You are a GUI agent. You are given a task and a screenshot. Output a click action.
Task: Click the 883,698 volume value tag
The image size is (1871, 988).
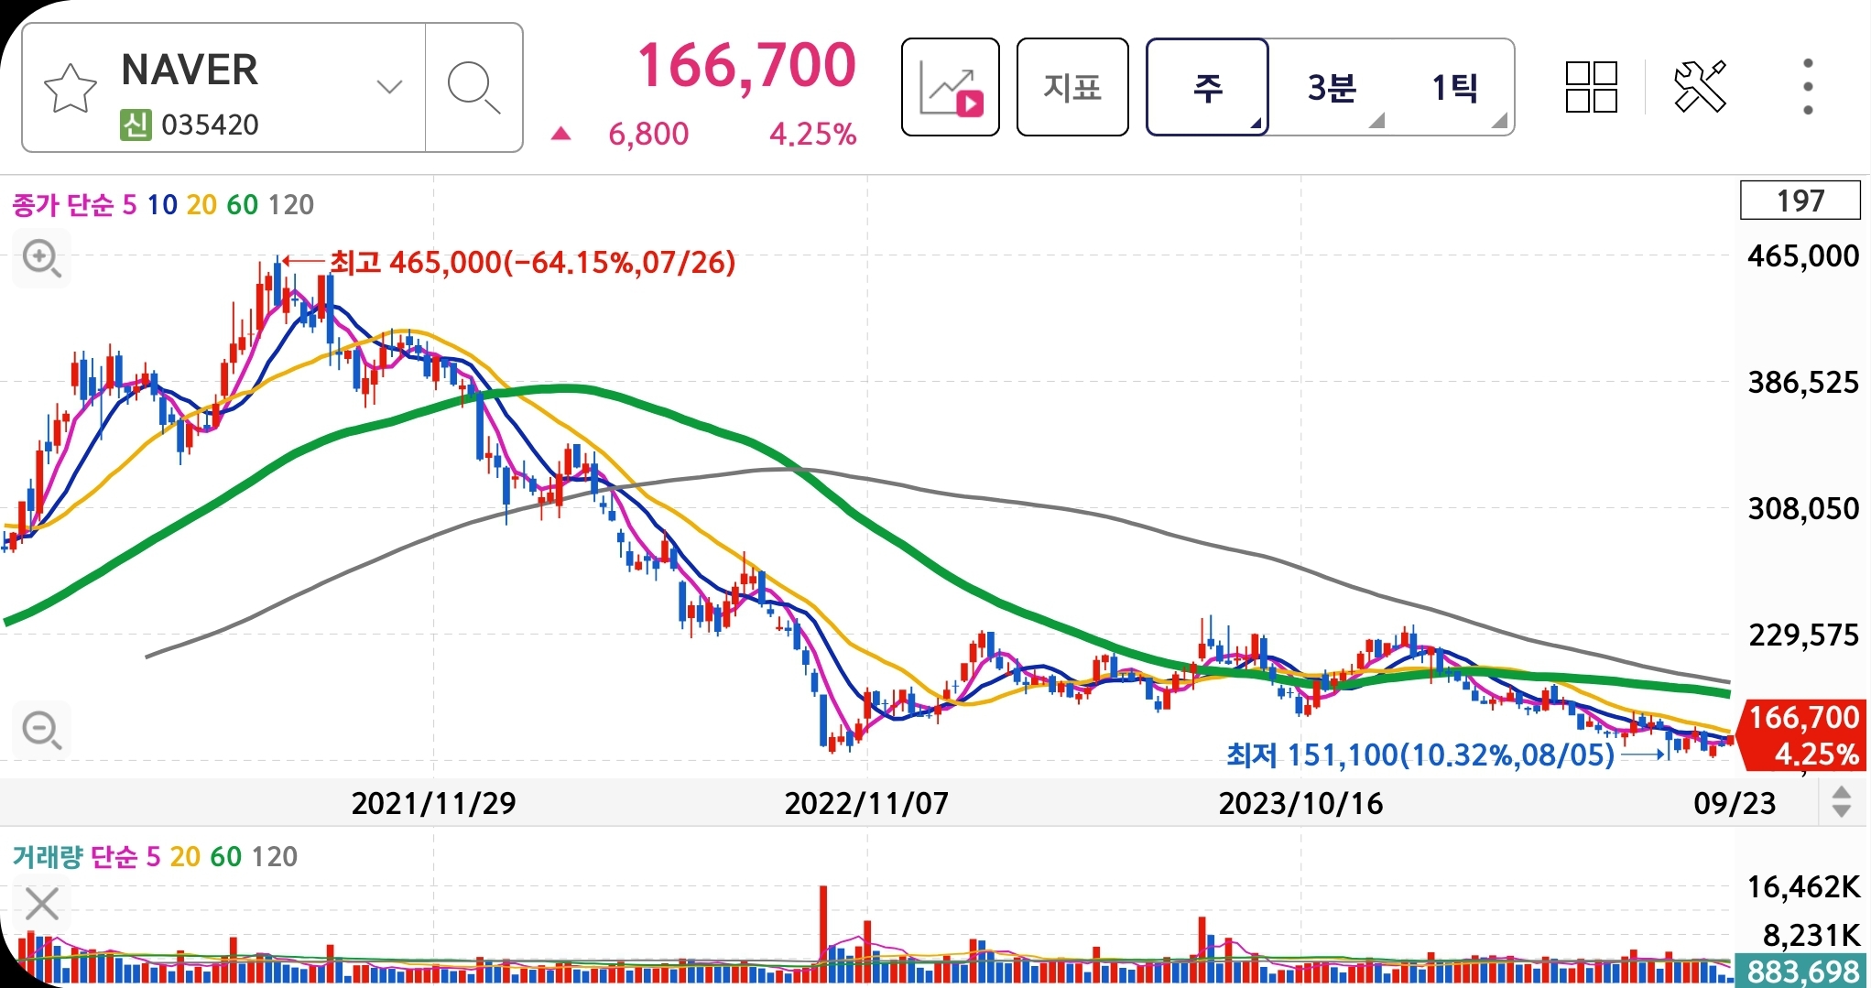pyautogui.click(x=1801, y=971)
